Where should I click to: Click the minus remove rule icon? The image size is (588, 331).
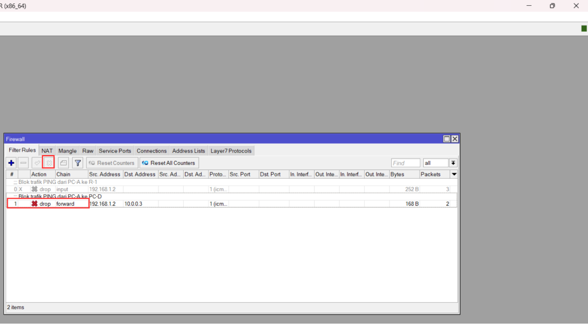[x=24, y=163]
